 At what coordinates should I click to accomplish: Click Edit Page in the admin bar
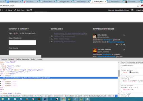tap(21, 10)
